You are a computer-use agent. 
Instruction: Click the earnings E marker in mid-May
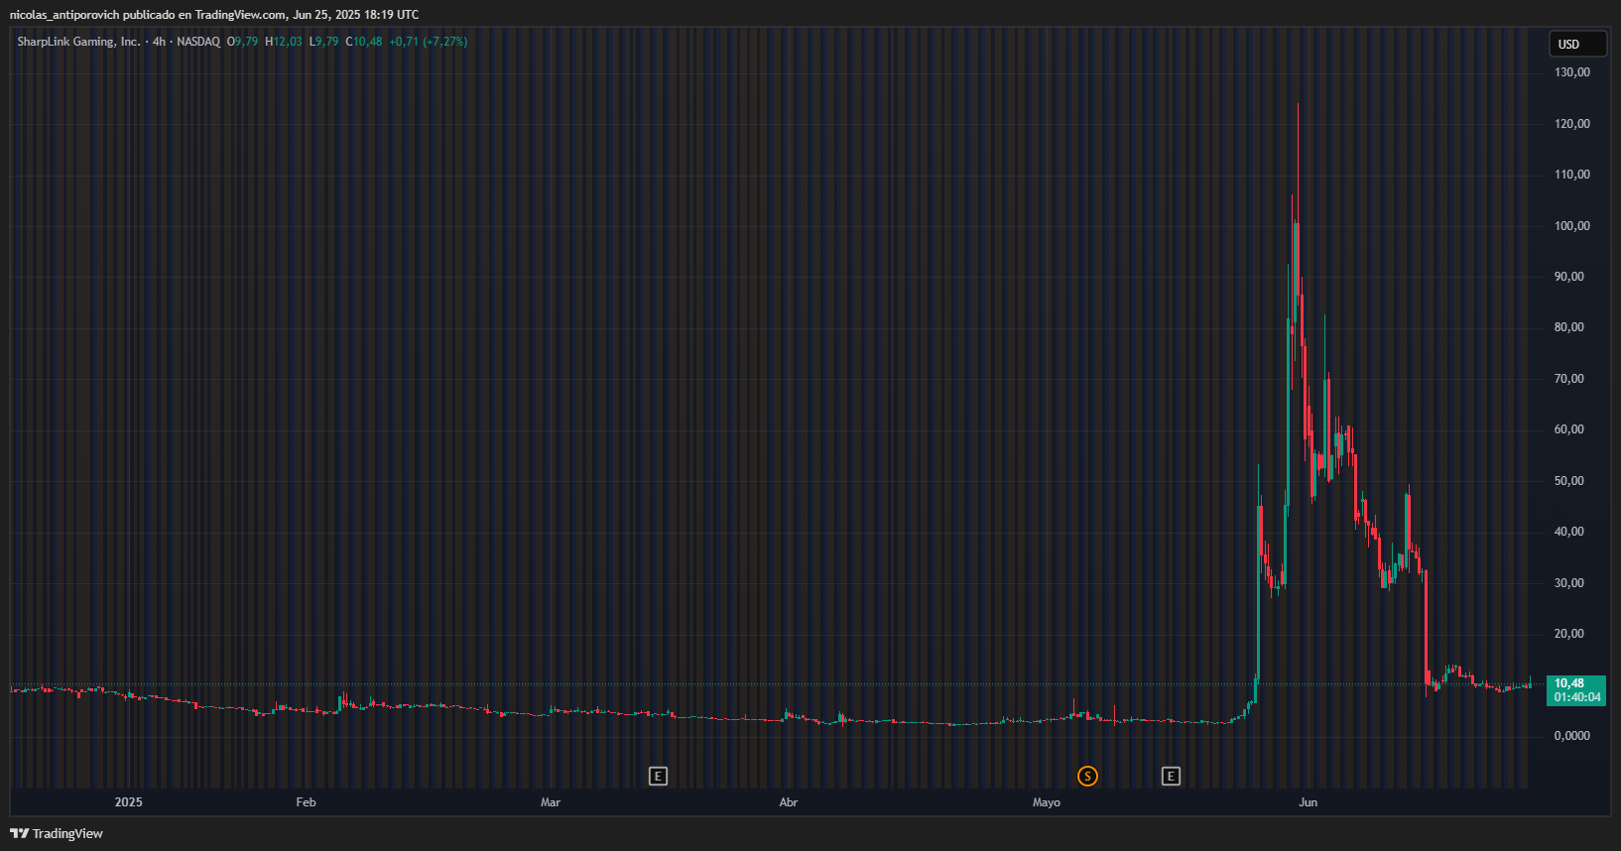(1171, 776)
